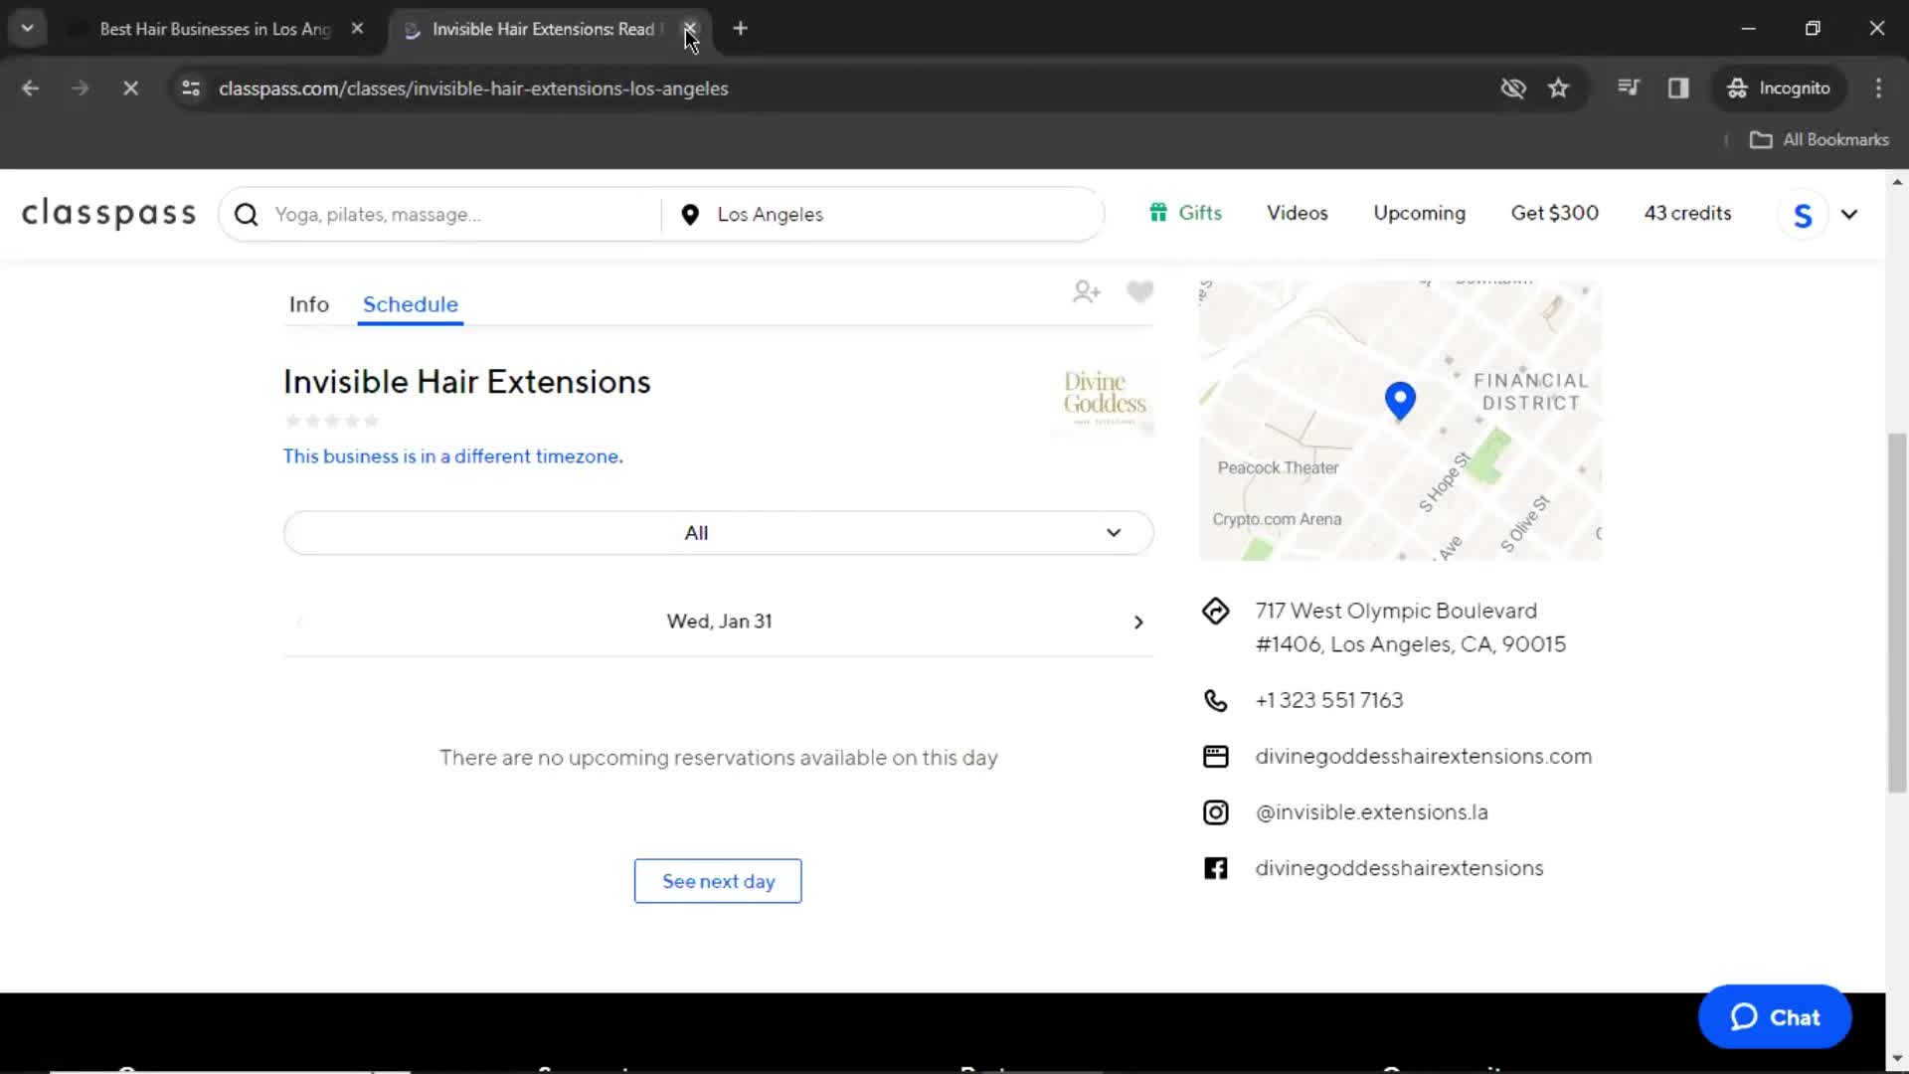Click the blue map pin marker
1909x1074 pixels.
pos(1400,400)
